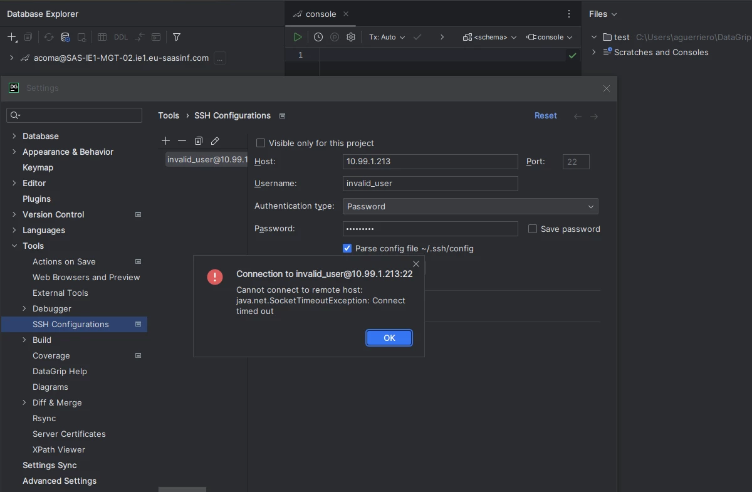Click the Rename pencil icon in SSH list

coord(215,141)
